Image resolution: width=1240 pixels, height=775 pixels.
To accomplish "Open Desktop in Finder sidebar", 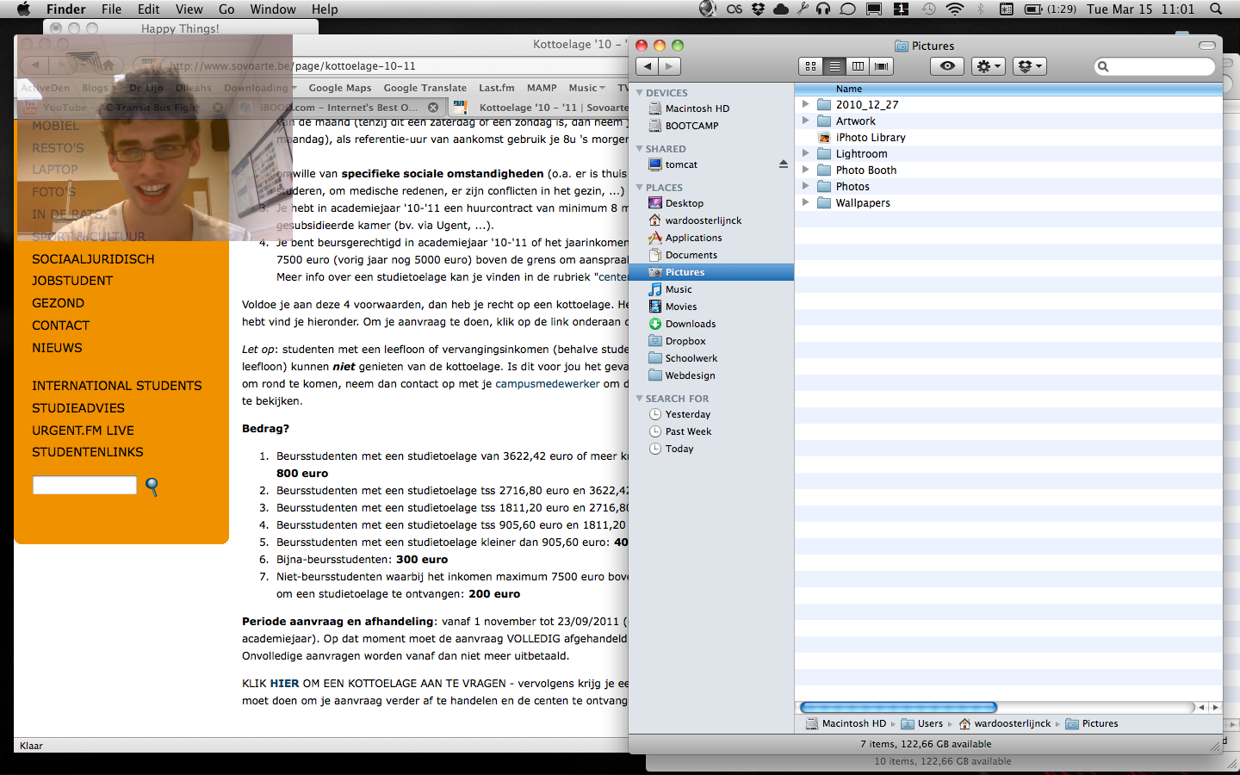I will click(685, 203).
